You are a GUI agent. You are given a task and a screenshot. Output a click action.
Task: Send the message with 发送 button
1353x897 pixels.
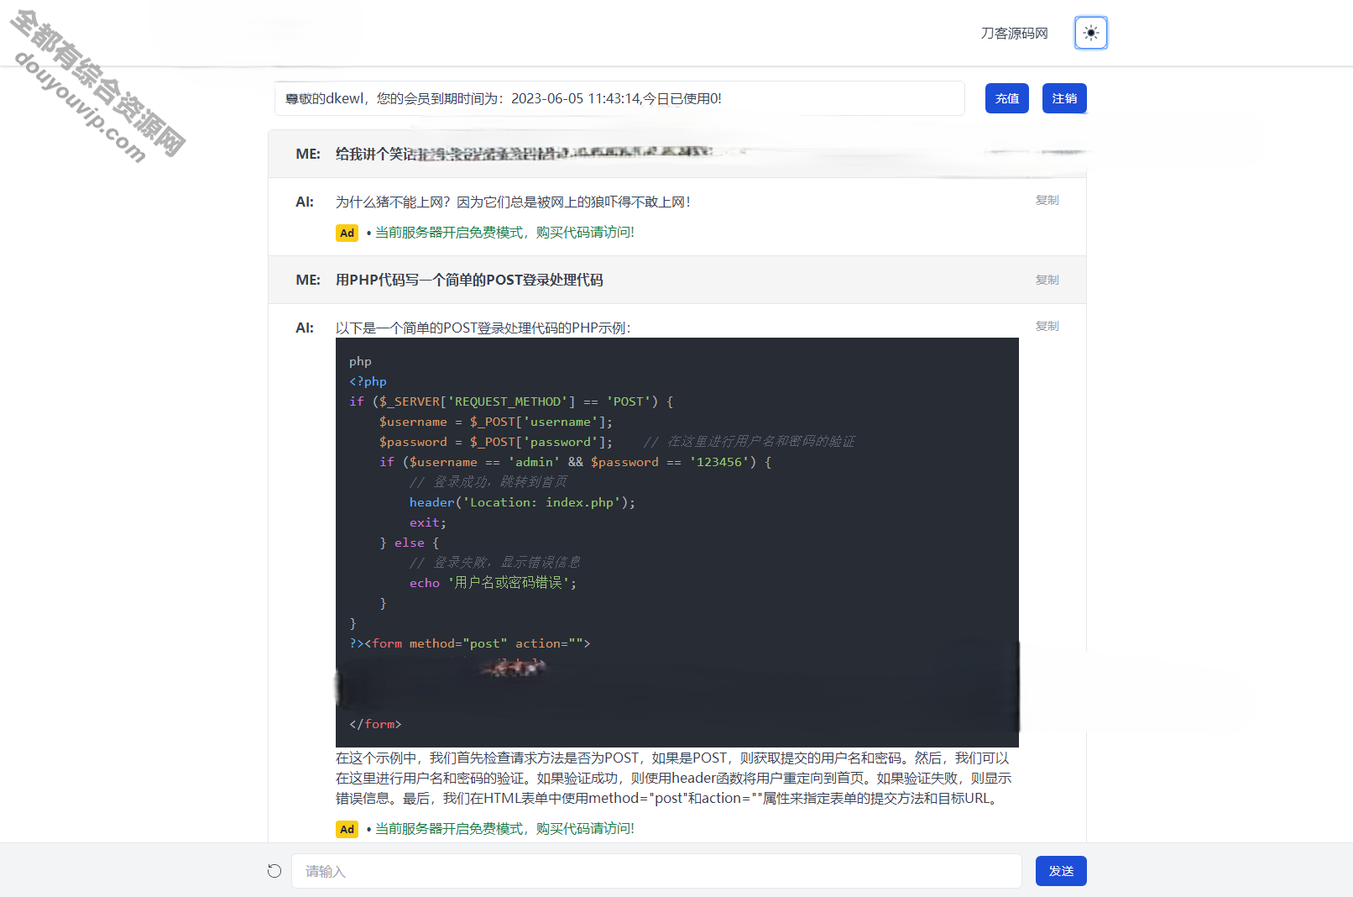click(1061, 871)
